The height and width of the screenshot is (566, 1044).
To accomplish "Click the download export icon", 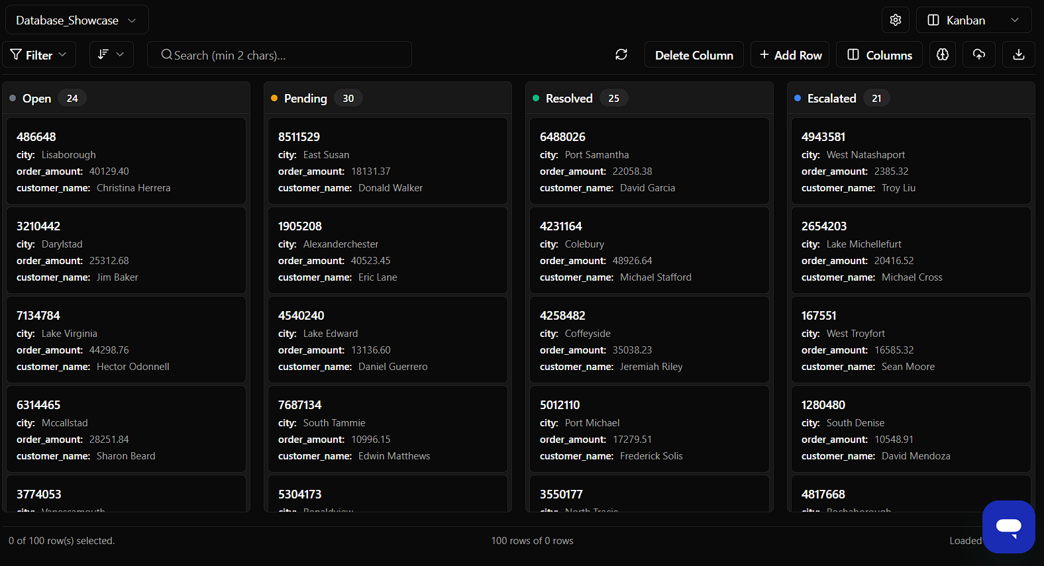I will [x=1019, y=55].
